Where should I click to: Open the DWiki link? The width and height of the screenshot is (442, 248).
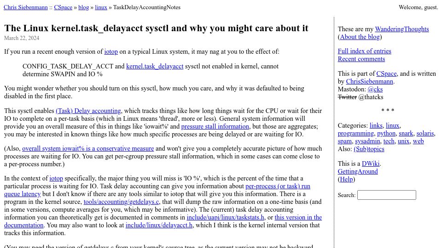pos(371,163)
